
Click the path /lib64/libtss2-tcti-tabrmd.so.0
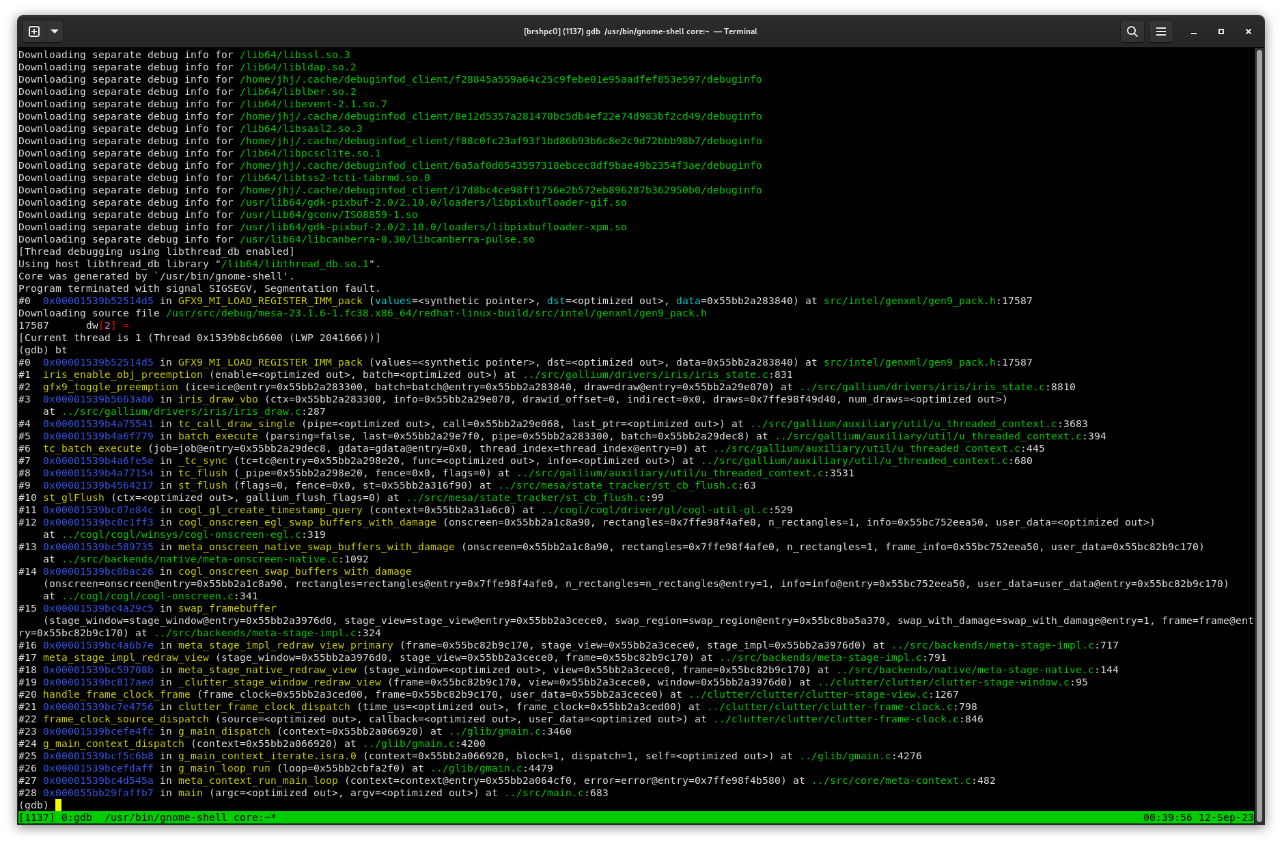click(x=335, y=178)
